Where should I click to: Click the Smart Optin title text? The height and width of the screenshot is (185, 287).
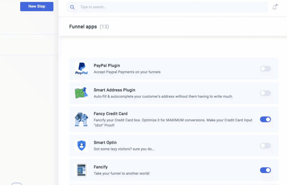pyautogui.click(x=105, y=143)
